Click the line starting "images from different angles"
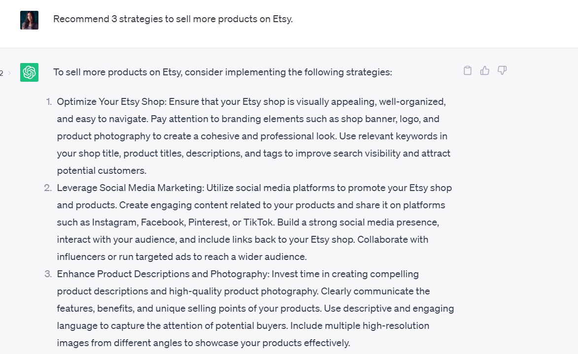This screenshot has width=578, height=354. 203,343
